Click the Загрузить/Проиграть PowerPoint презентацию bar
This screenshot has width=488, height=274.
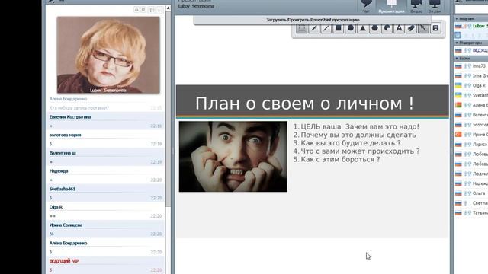(313, 20)
